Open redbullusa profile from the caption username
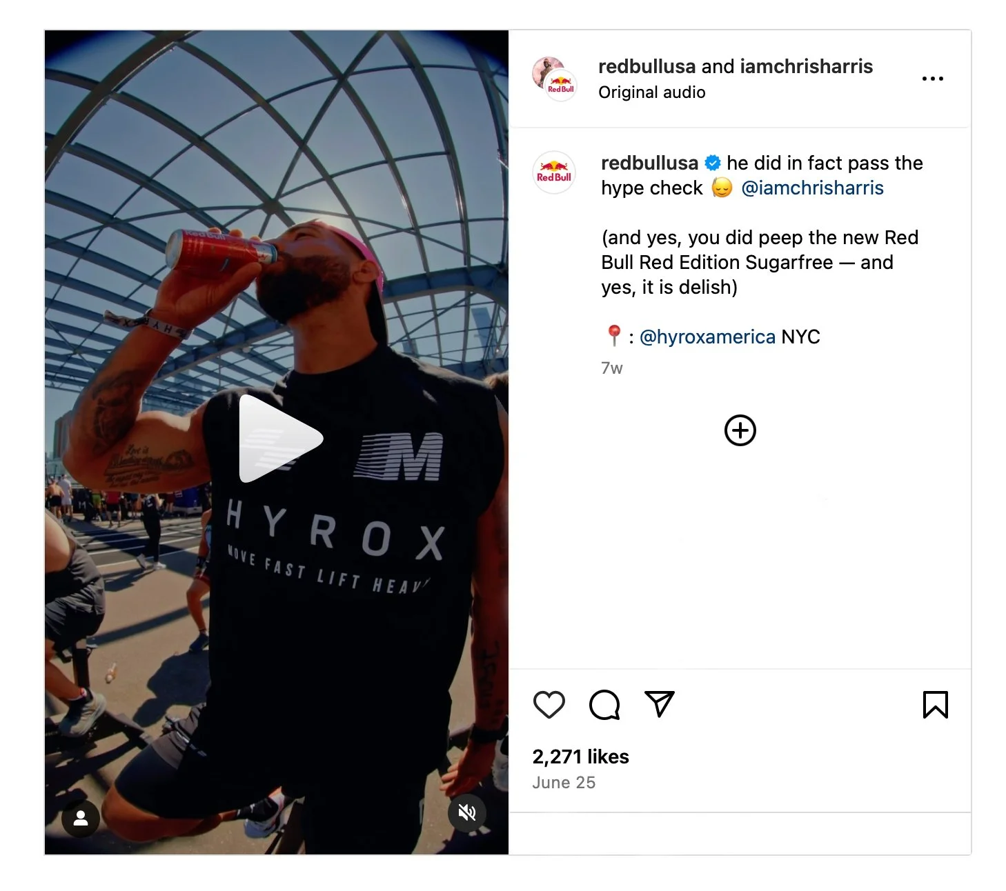Screen dimensions: 1006x891 [x=649, y=163]
